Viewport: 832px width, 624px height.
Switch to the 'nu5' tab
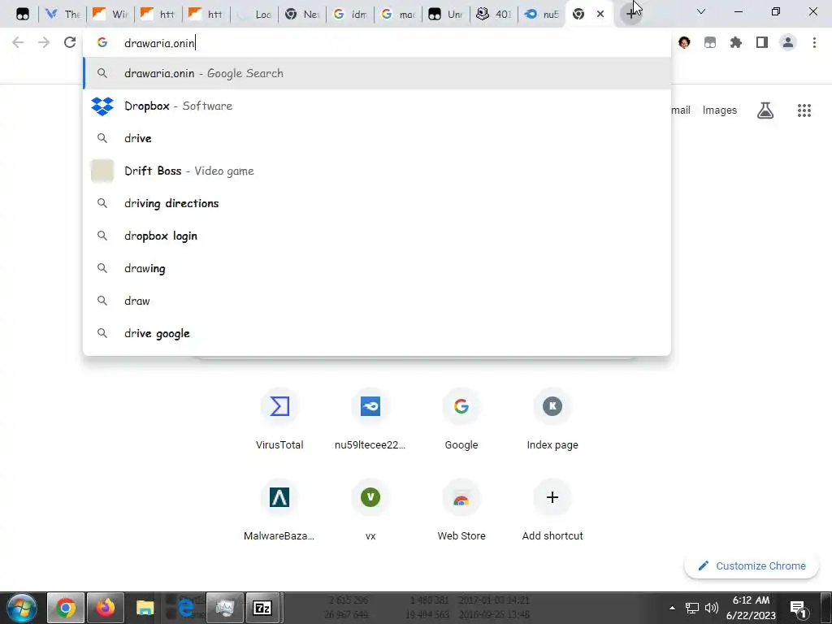click(541, 14)
